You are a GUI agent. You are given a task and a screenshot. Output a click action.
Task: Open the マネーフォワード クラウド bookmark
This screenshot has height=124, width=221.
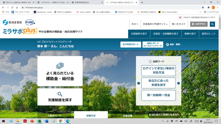[21, 12]
